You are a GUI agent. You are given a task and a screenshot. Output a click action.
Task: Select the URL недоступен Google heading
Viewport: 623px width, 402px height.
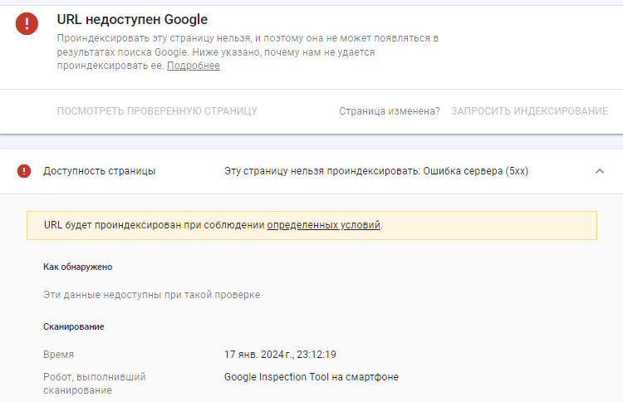pyautogui.click(x=132, y=19)
